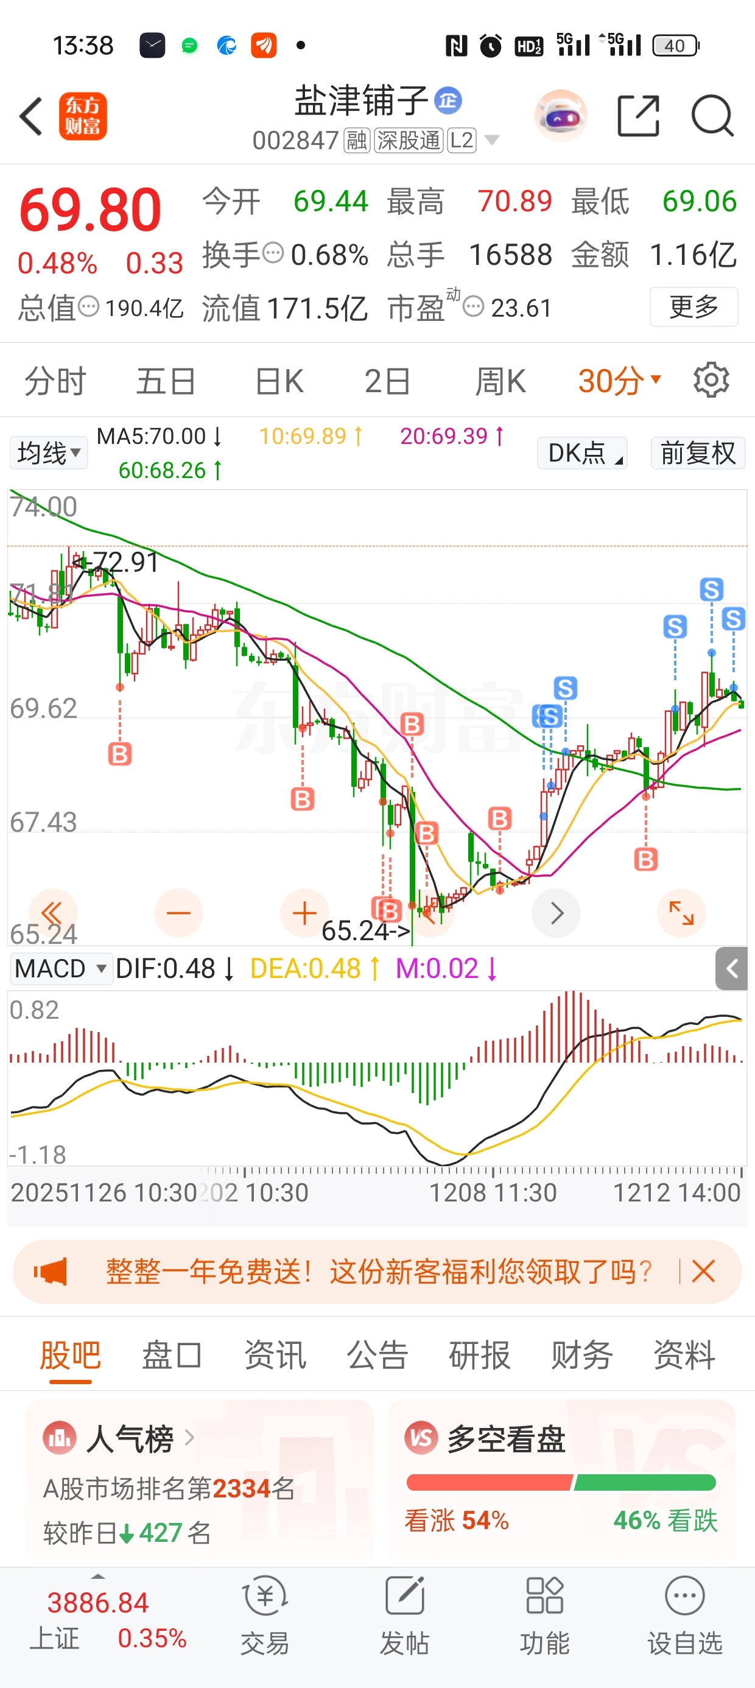Tap 看跌 46% bearish vote
755x1688 pixels.
665,1521
